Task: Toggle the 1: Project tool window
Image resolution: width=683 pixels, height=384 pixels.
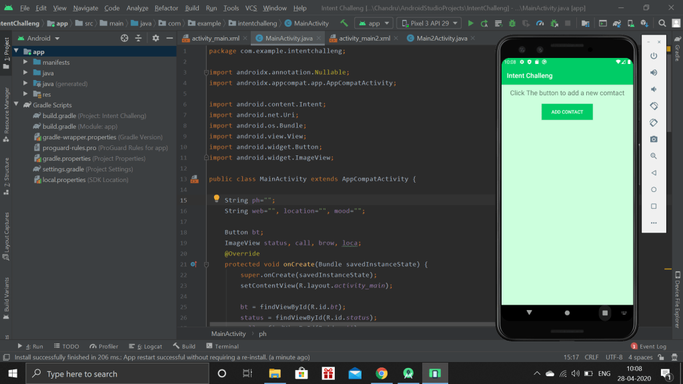Action: click(6, 49)
